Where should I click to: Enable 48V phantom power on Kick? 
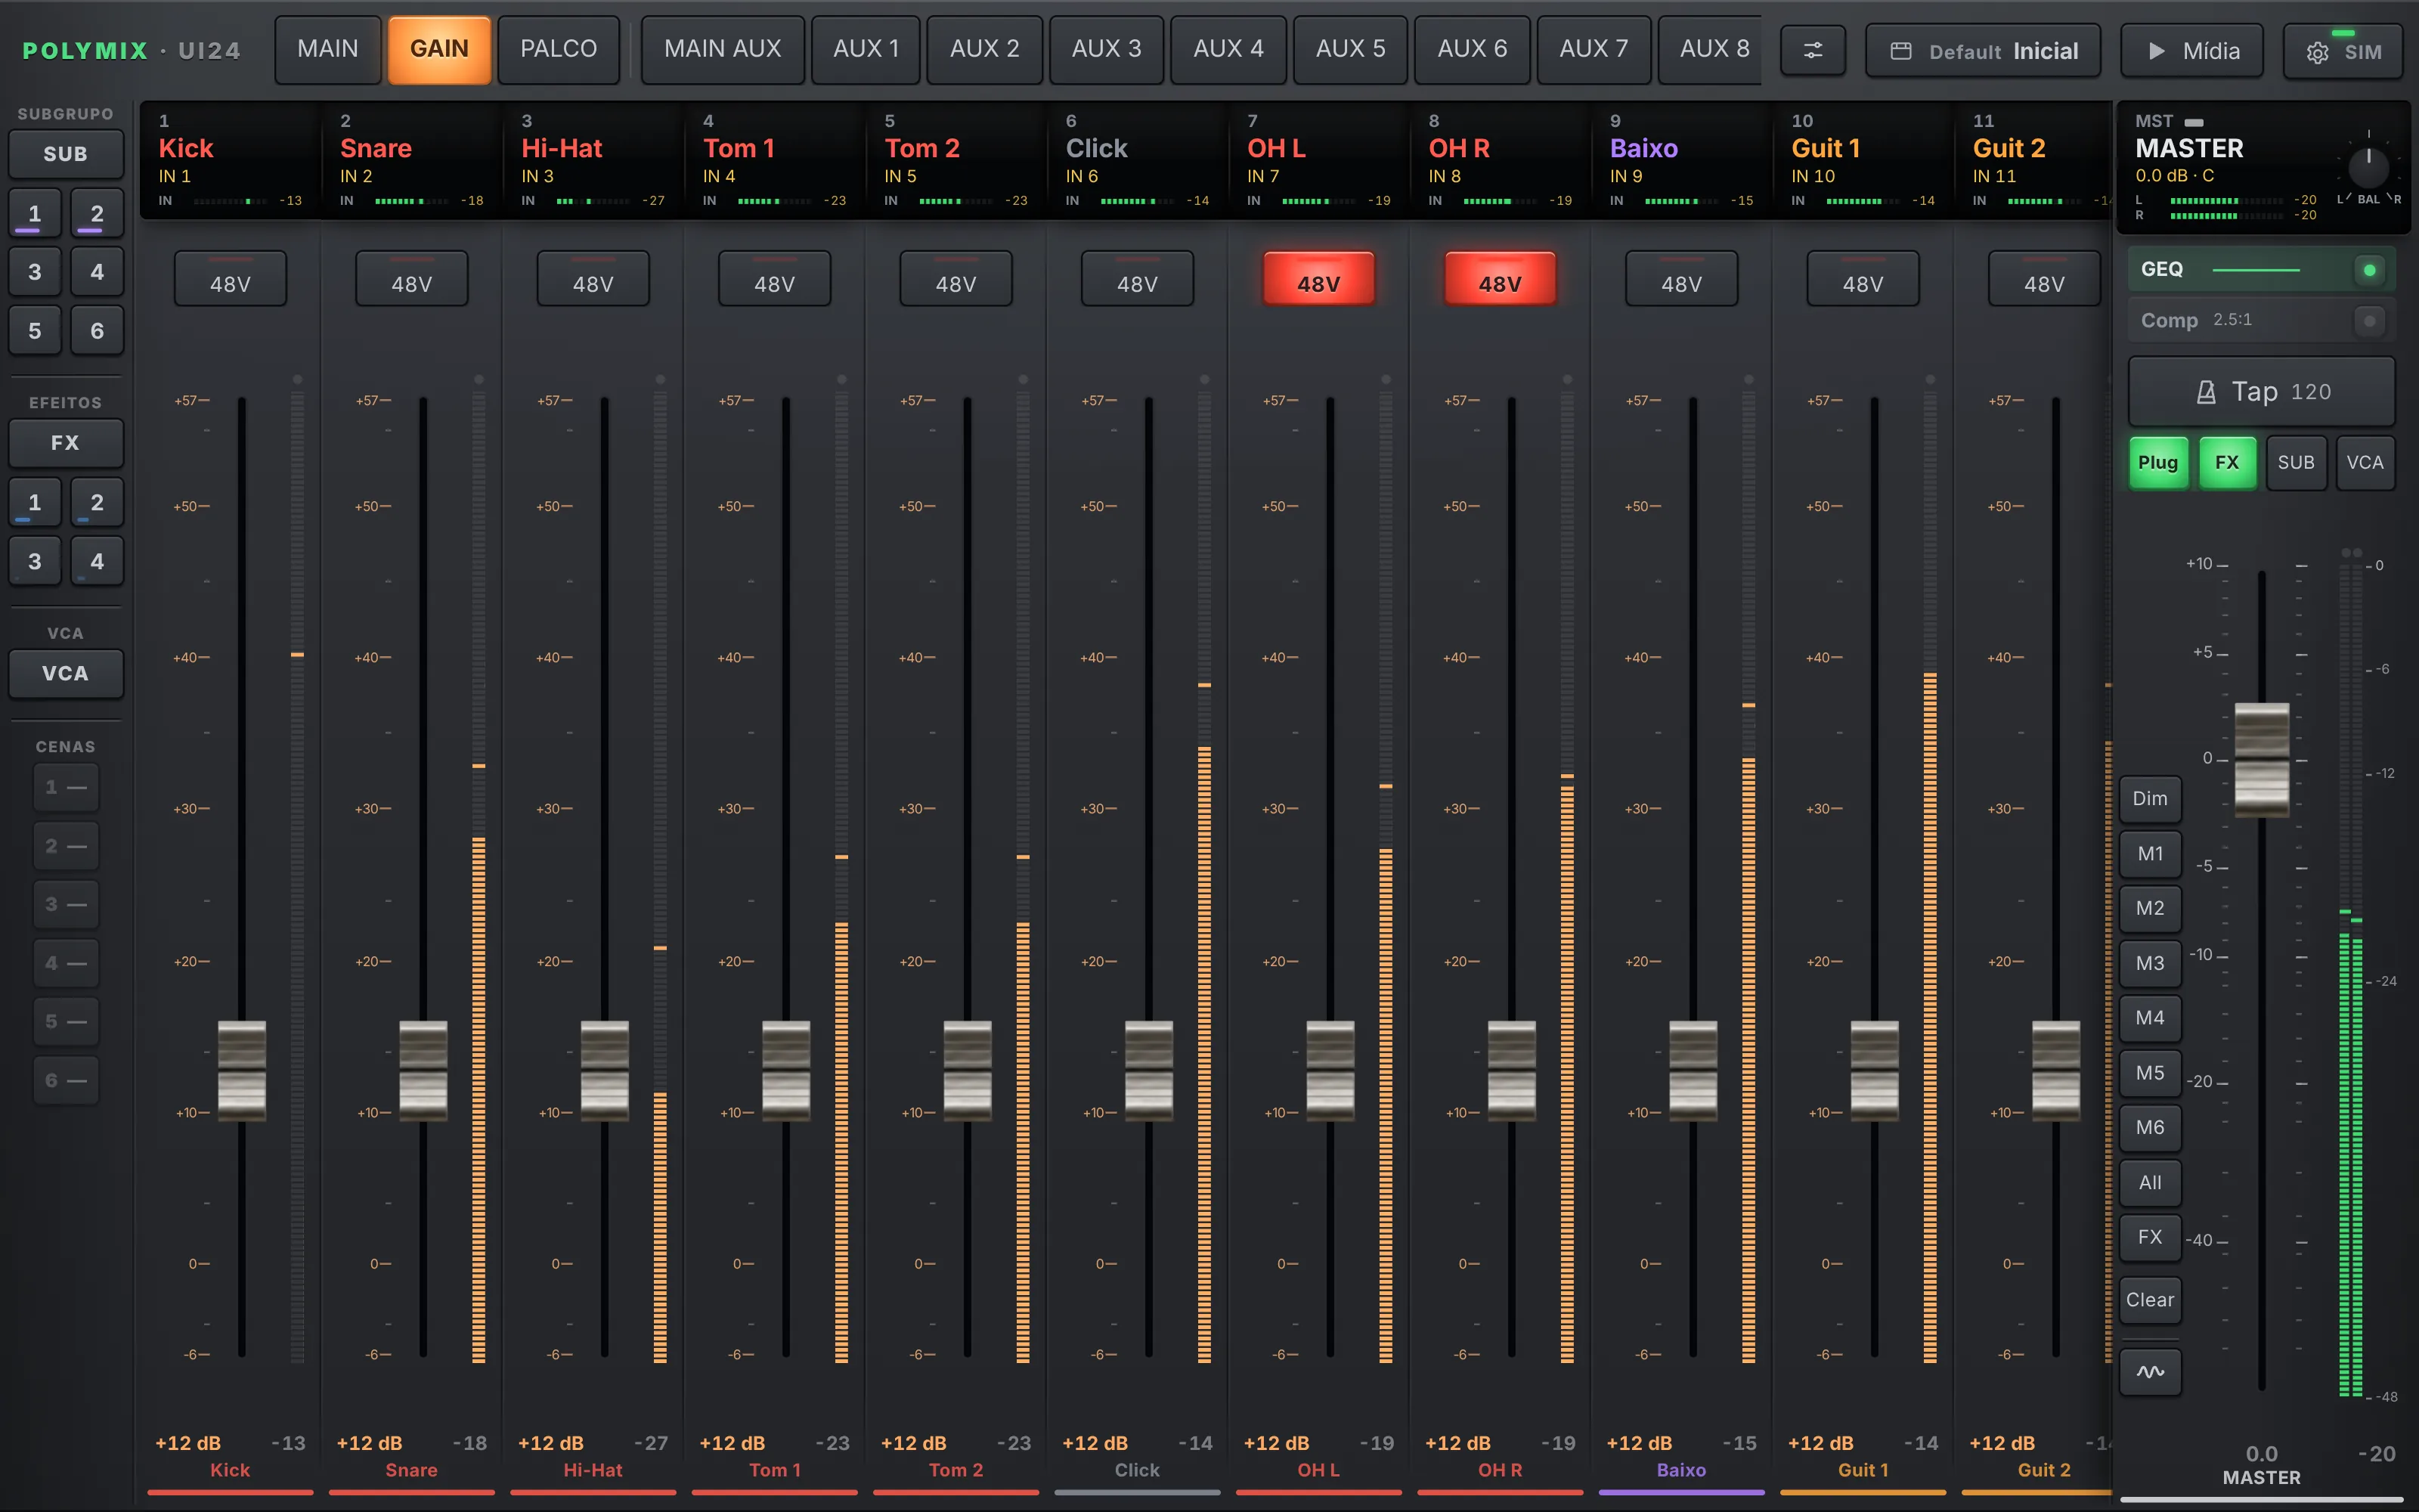click(231, 279)
